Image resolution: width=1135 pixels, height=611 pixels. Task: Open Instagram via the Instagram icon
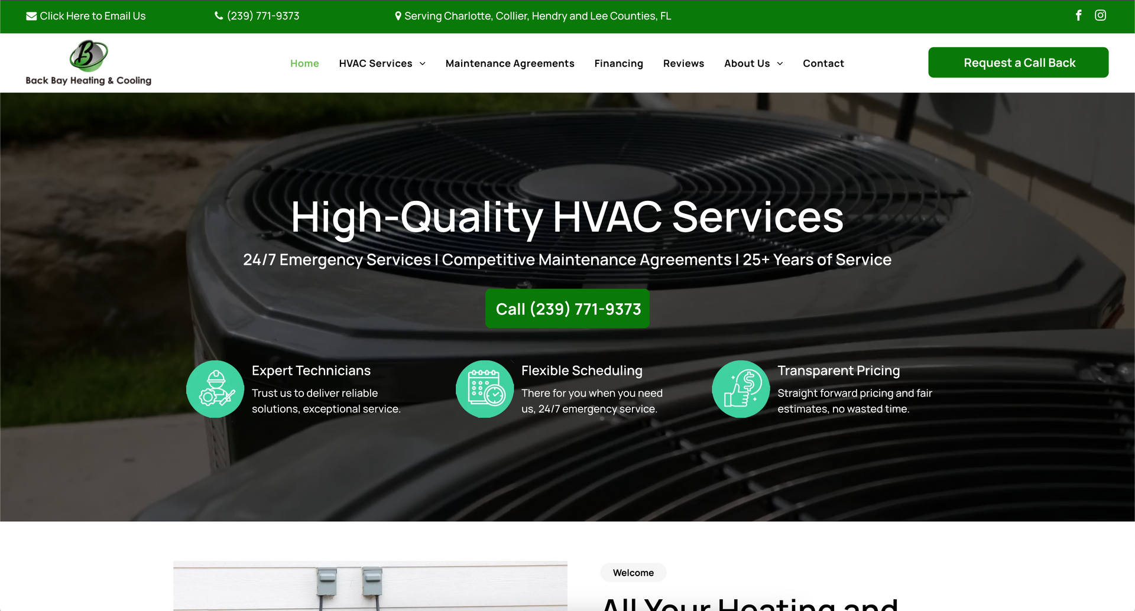(x=1100, y=15)
